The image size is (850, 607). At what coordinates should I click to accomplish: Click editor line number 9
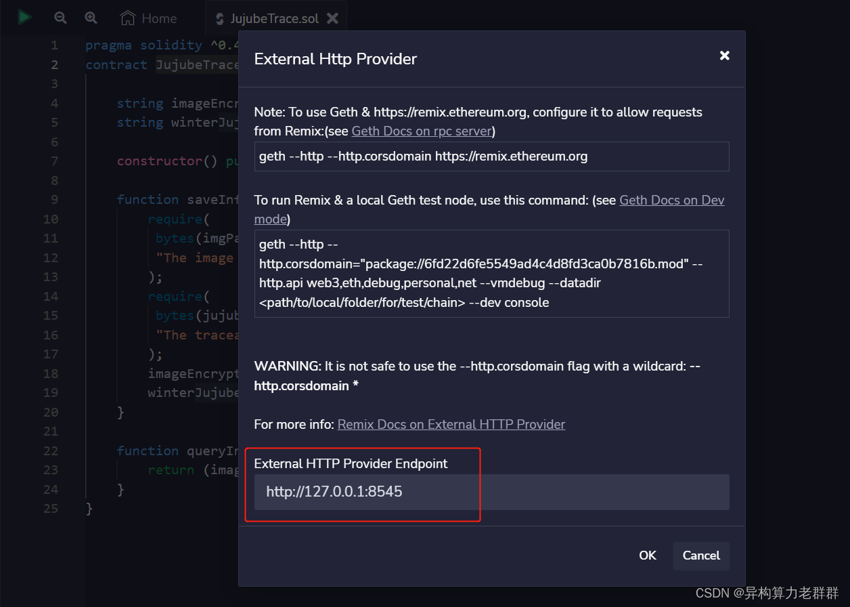point(54,199)
